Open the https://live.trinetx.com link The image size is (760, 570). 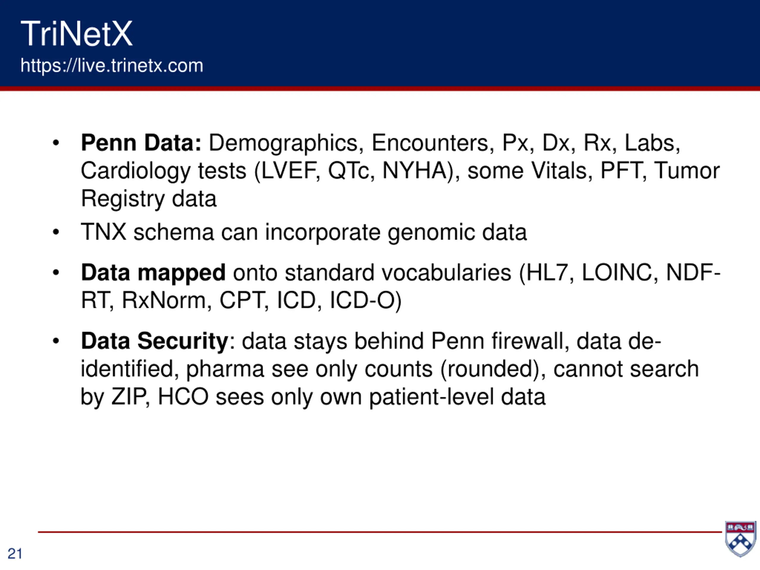(112, 65)
